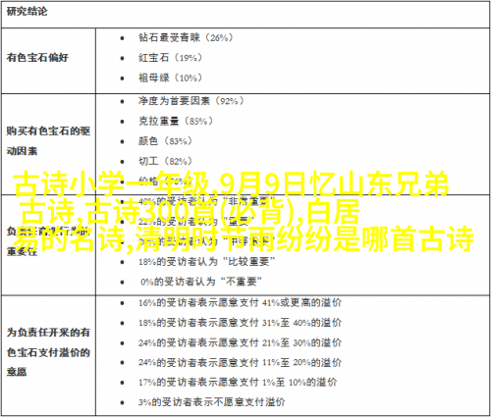The height and width of the screenshot is (417, 491).
Task: Click the 钻石最受青睐 (26%) bullet item
Action: [x=186, y=38]
